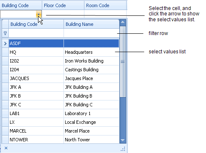Click the empty Floor Code cell under its header
The width and height of the screenshot is (206, 153).
(63, 14)
